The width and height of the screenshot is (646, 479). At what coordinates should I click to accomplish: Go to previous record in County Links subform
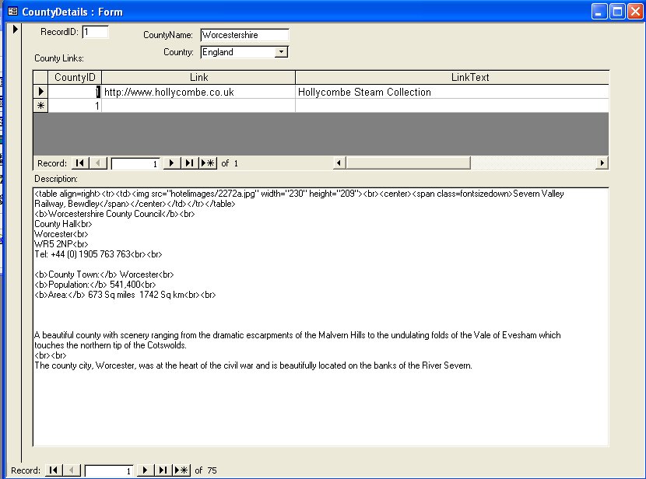pos(98,163)
